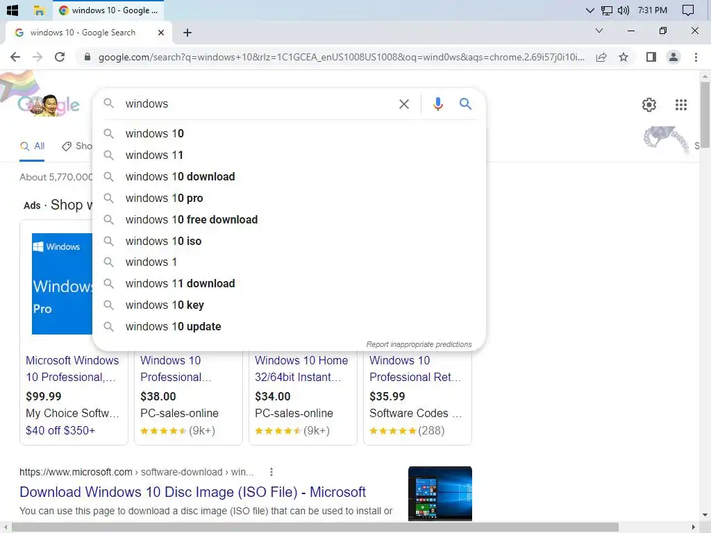Pick 'windows 10 iso' suggestion

pos(289,241)
